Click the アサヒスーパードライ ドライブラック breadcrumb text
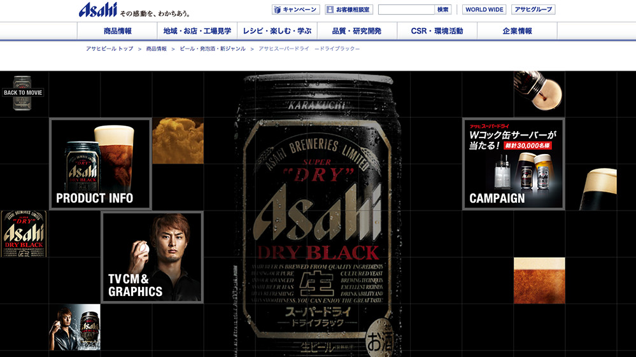636x357 pixels. [x=309, y=48]
